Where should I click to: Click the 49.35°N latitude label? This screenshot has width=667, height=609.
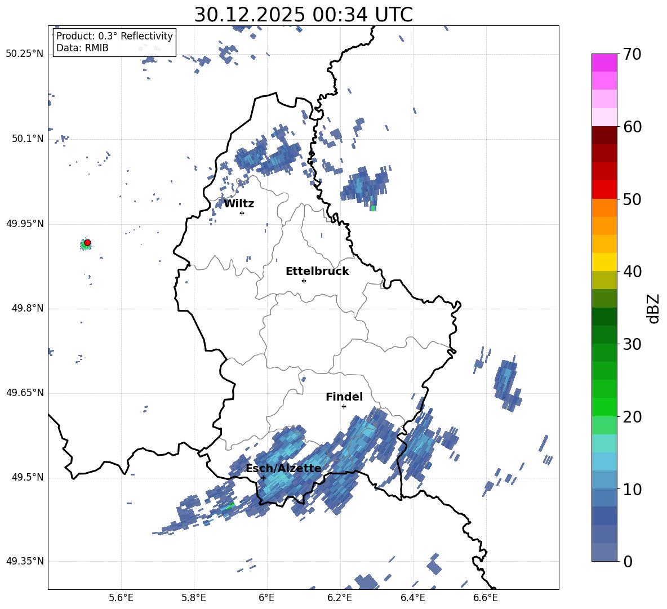pos(25,561)
